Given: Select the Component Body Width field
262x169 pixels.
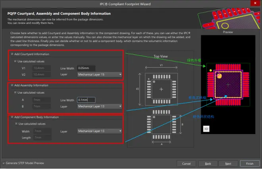Looking at the screenshot, I should pos(42,131).
